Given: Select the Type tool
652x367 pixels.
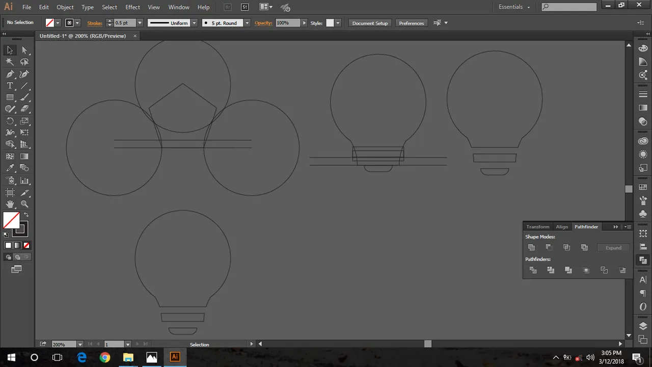Looking at the screenshot, I should pyautogui.click(x=10, y=86).
